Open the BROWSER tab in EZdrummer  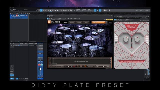click(72, 22)
